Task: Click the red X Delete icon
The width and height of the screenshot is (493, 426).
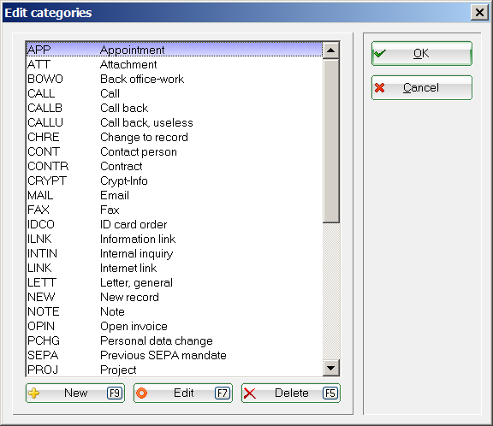Action: [250, 393]
